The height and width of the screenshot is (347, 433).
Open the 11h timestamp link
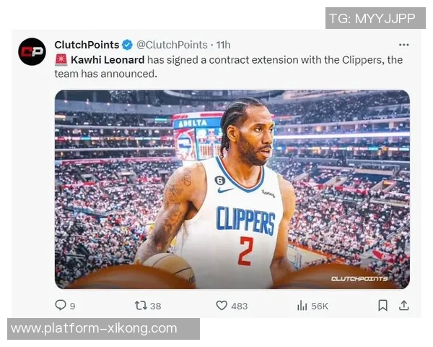coord(223,45)
